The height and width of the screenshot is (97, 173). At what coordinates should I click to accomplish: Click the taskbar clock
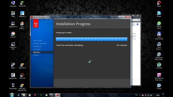[x=158, y=95]
